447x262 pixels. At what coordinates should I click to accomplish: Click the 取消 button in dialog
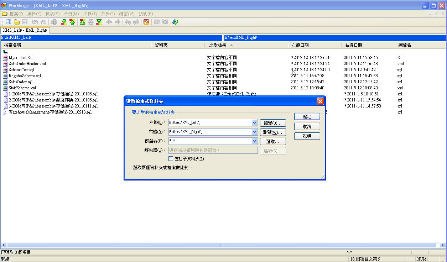coord(307,126)
